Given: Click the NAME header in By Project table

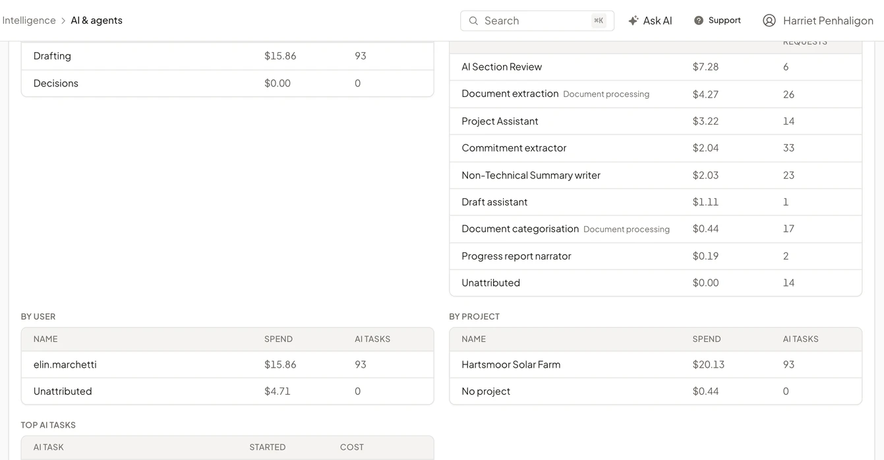Looking at the screenshot, I should click(x=473, y=339).
